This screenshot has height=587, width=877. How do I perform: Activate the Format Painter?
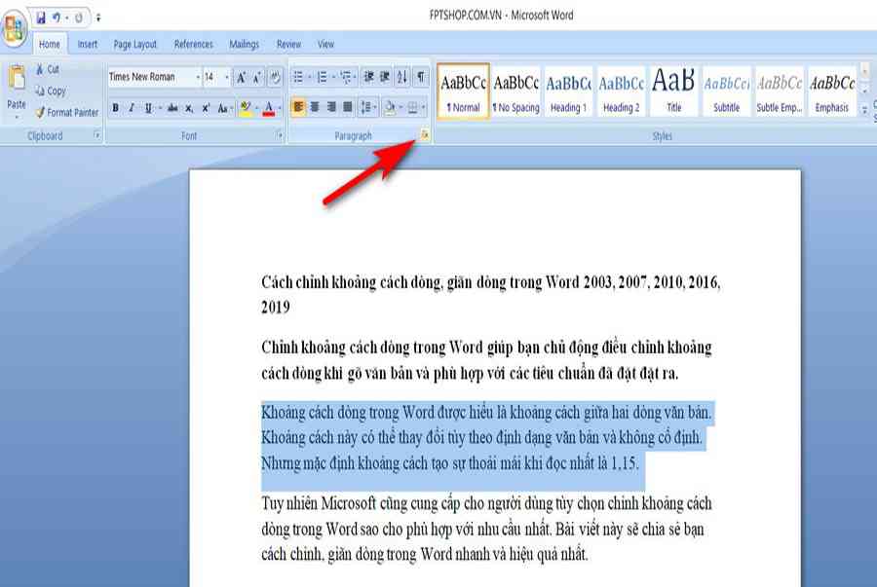coord(66,112)
